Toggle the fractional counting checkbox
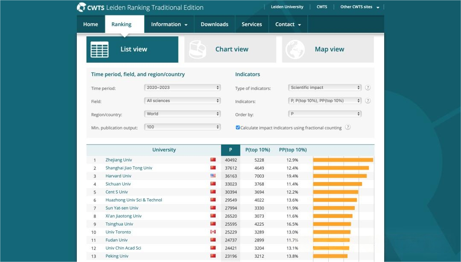Viewport: 461px width, 262px height. point(238,127)
